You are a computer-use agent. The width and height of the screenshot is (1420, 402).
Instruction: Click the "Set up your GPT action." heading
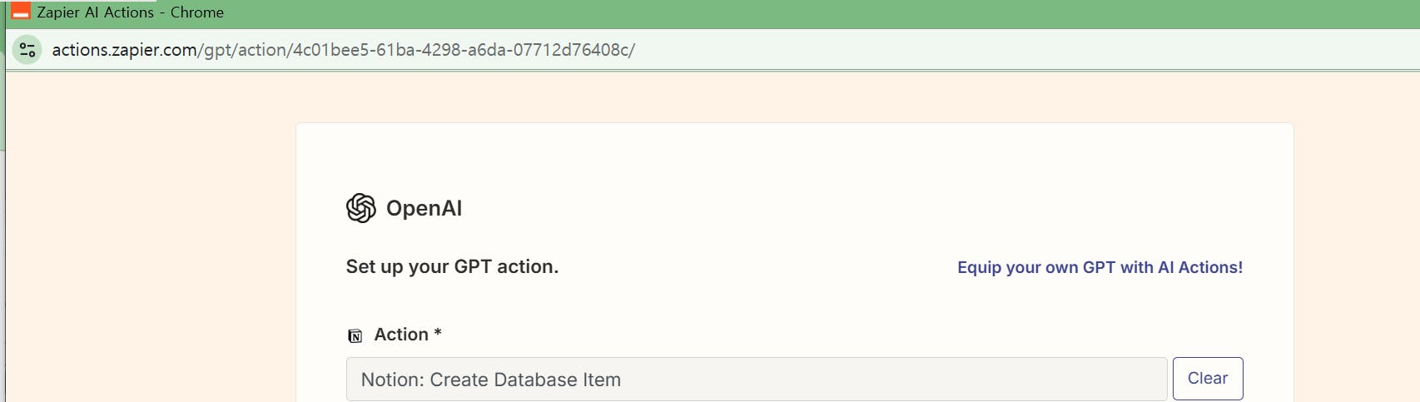coord(452,266)
